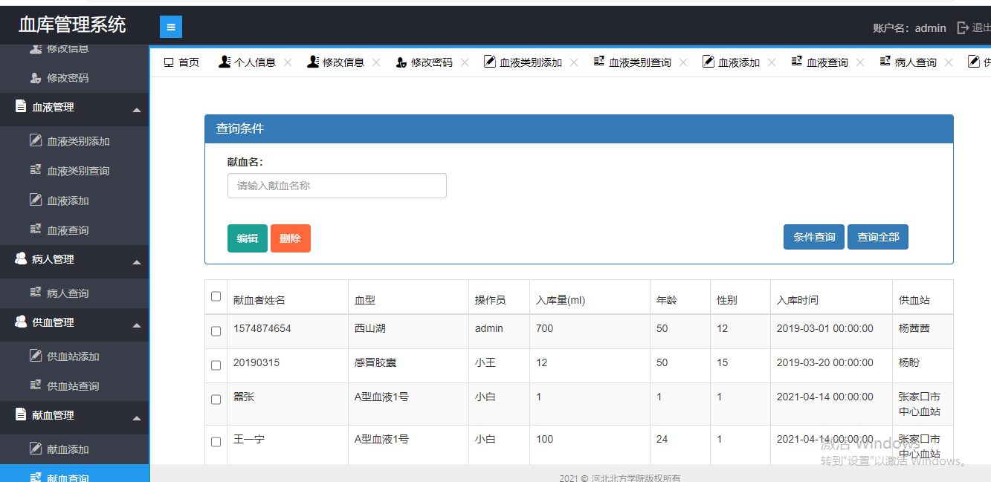This screenshot has width=991, height=482.
Task: Click the 血液查询 tab list icon
Action: coord(797,62)
